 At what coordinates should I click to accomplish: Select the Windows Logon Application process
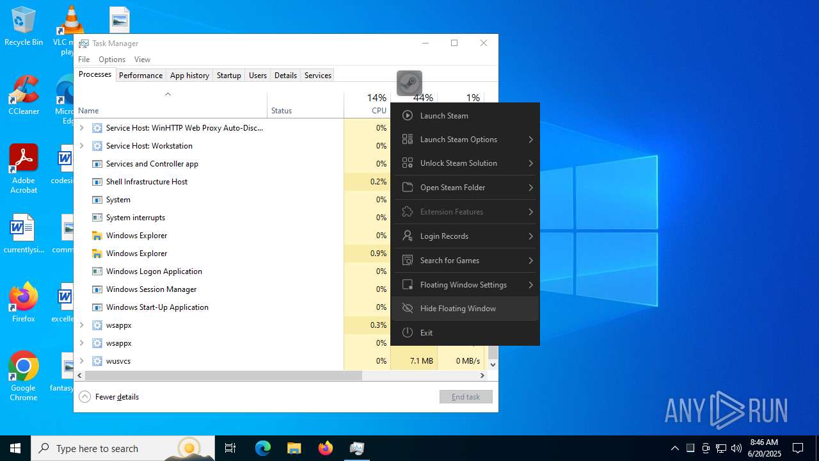click(x=232, y=271)
